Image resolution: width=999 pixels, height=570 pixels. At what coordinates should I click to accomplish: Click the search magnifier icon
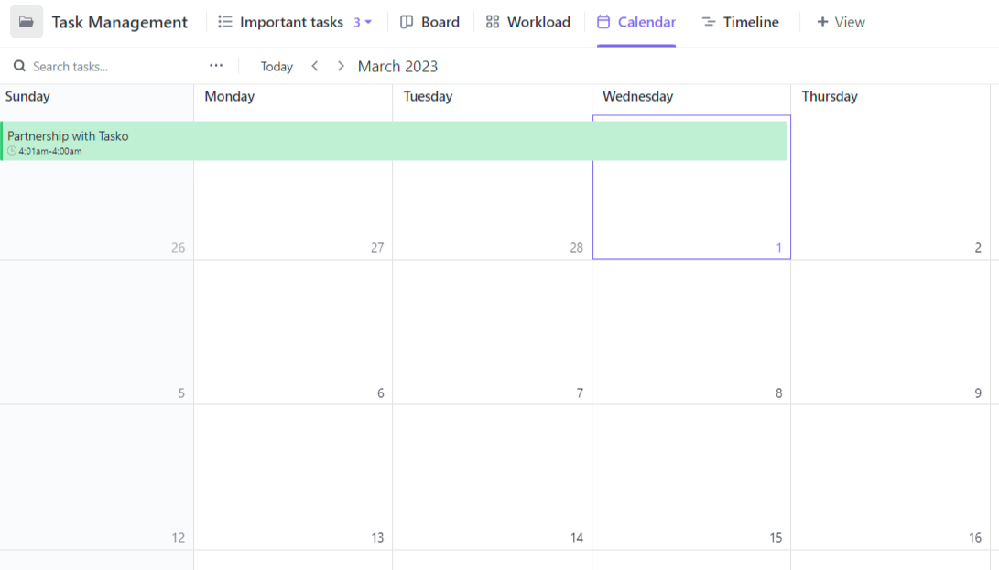click(x=19, y=66)
